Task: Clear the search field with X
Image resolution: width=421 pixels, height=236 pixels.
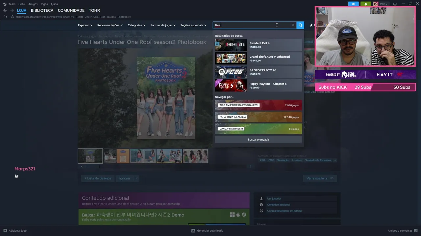Action: [293, 25]
